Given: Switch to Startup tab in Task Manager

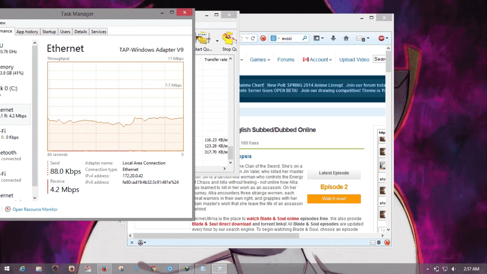Looking at the screenshot, I should (49, 32).
